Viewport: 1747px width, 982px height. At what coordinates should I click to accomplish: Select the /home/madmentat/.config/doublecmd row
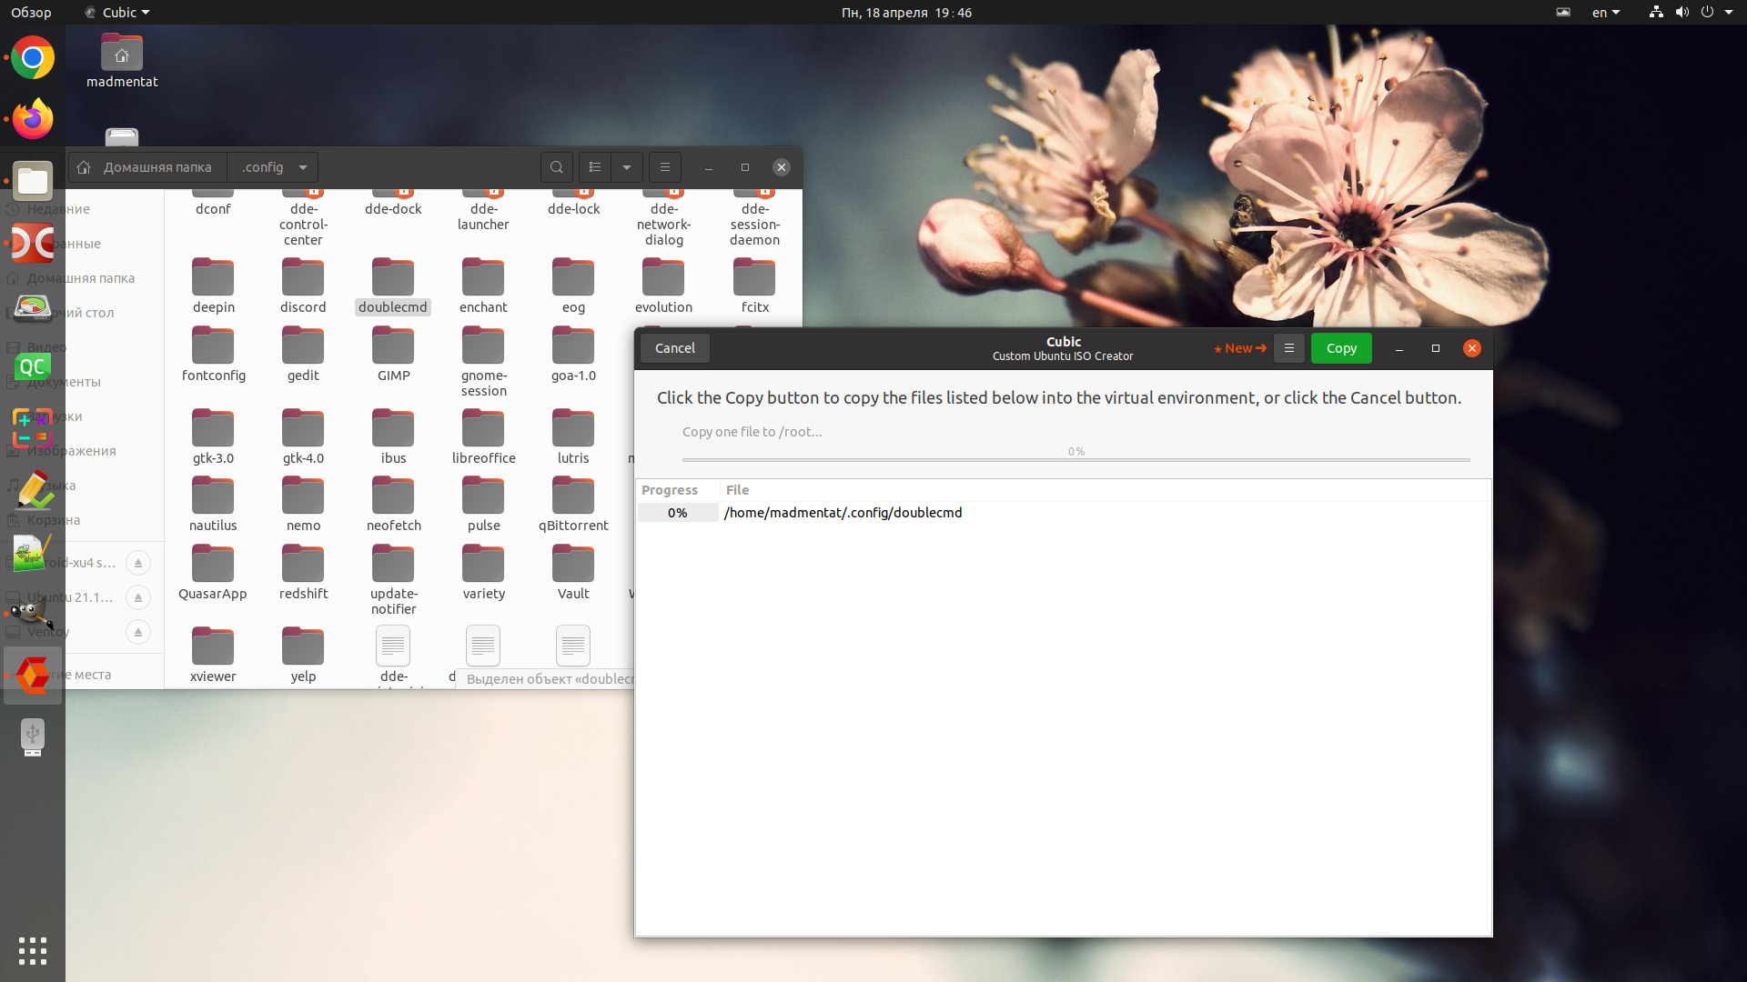click(x=1064, y=513)
